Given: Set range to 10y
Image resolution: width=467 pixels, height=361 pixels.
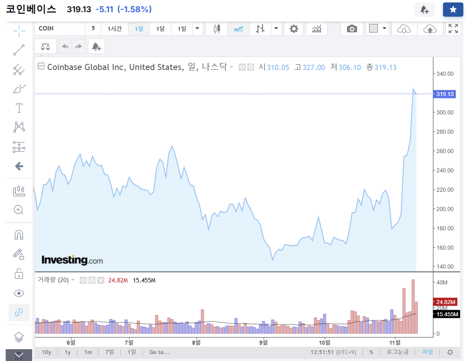Looking at the screenshot, I should (x=46, y=352).
